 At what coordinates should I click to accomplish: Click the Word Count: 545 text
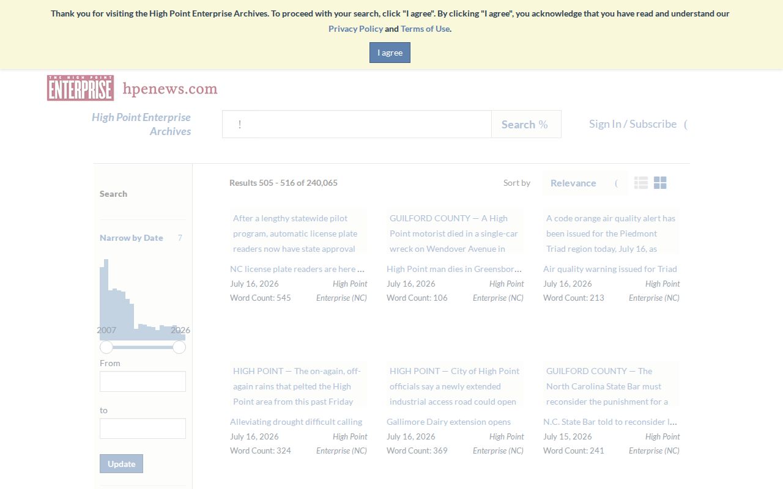(261, 298)
